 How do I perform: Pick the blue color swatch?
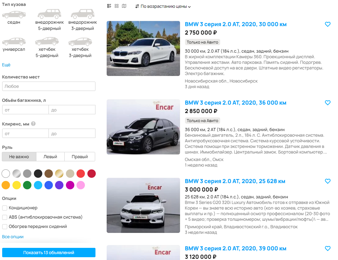click(x=49, y=185)
